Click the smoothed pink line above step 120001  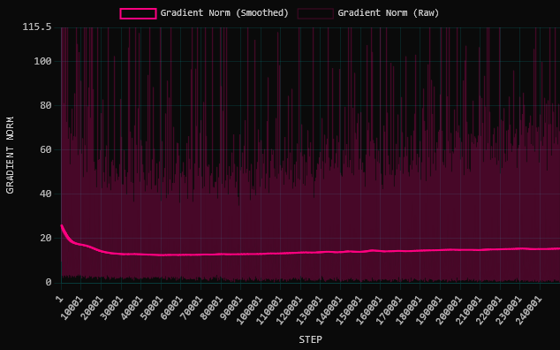300,253
